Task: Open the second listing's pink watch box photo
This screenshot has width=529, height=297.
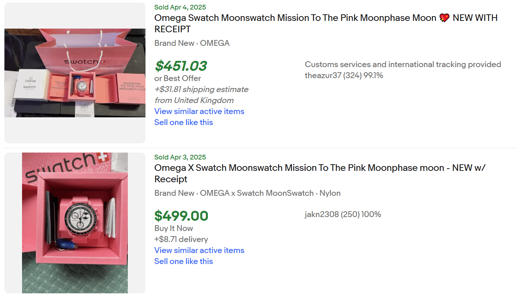Action: coord(75,223)
